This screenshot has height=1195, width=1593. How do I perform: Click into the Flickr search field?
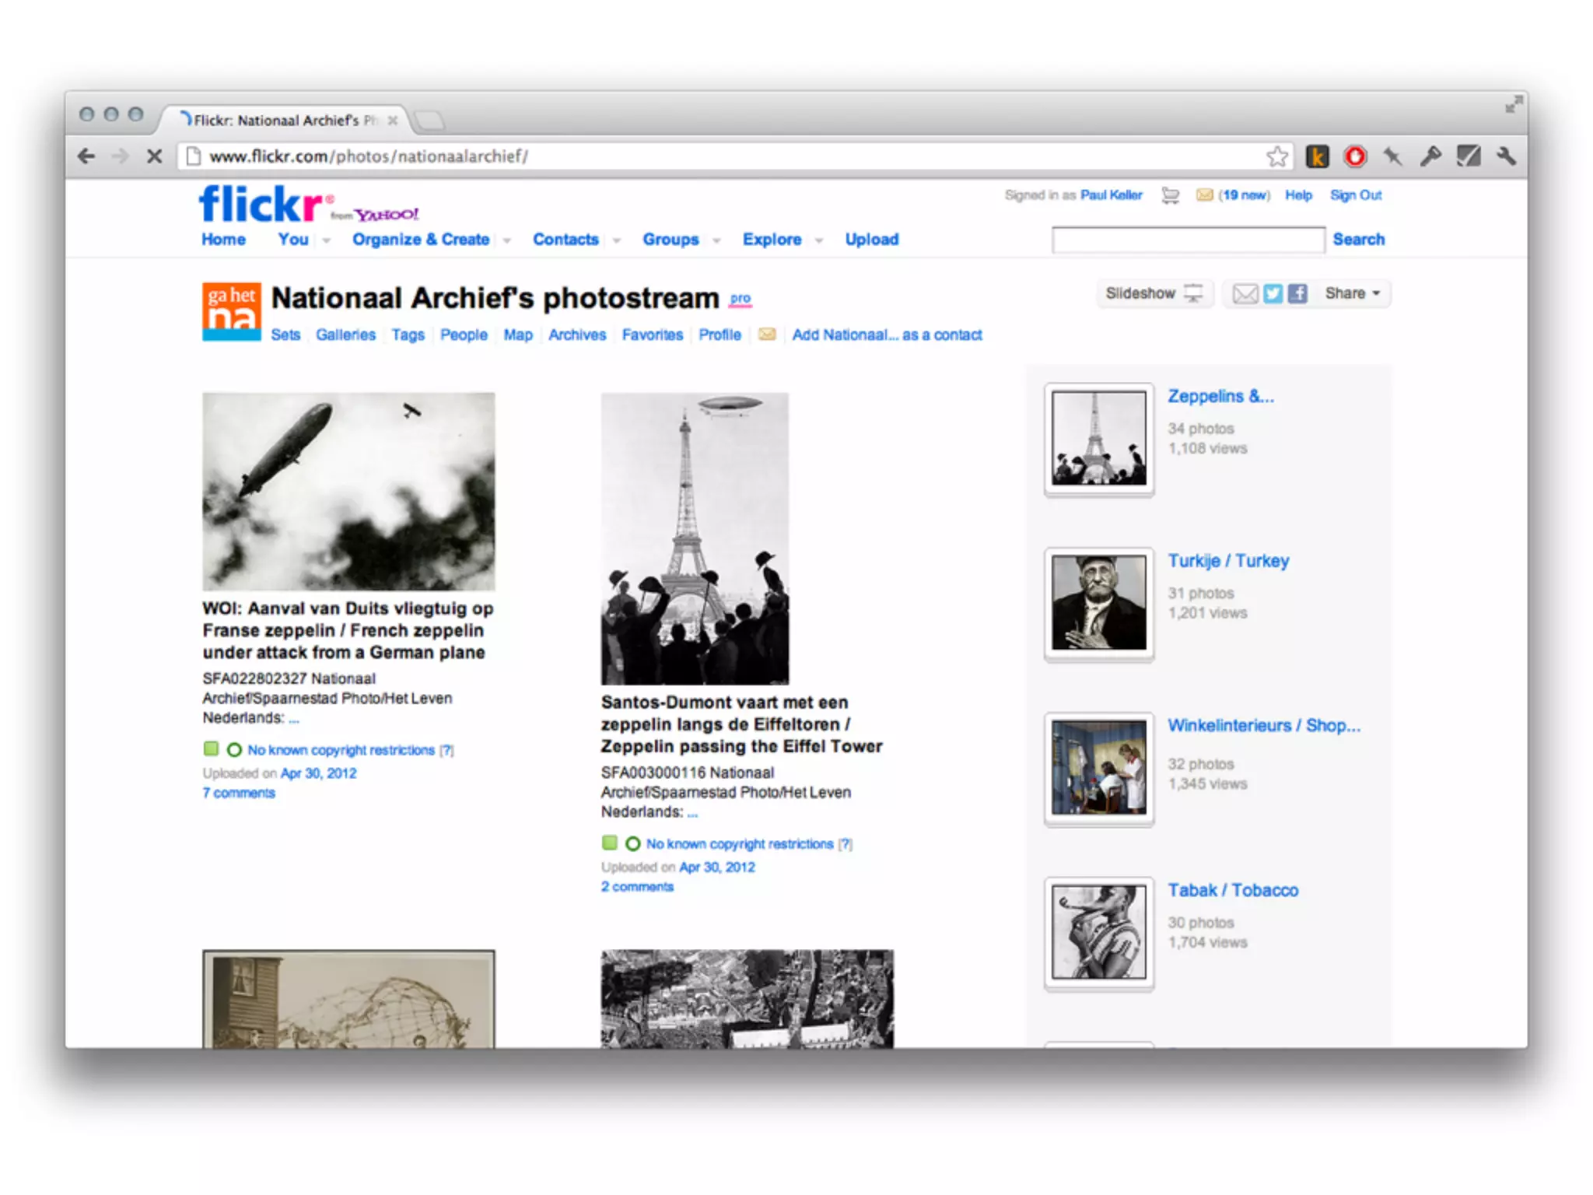1187,240
